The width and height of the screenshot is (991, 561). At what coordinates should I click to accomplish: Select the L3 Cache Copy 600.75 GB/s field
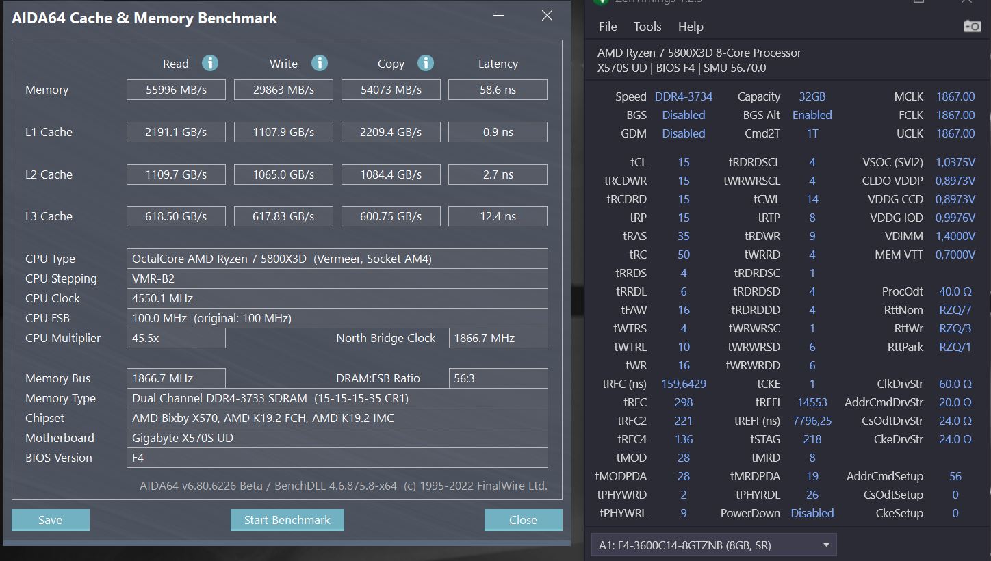coord(391,216)
